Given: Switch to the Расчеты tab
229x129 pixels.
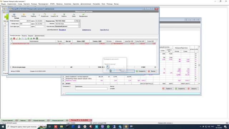Looking at the screenshot, I should [x=24, y=36].
